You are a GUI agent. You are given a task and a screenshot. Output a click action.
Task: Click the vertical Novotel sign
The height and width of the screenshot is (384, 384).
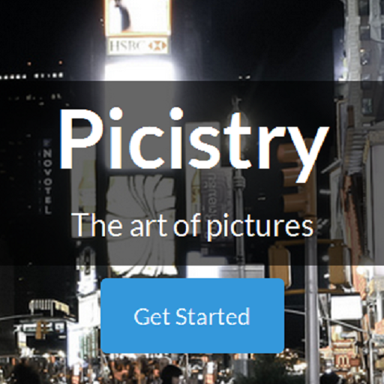click(x=47, y=177)
